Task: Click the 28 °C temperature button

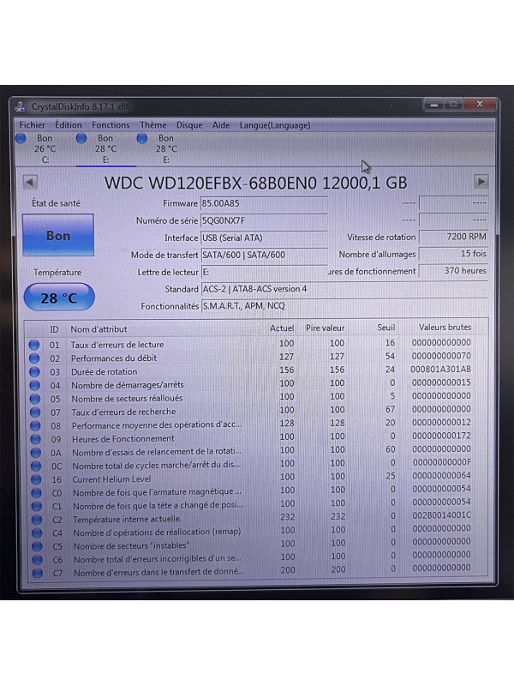Action: 59,298
